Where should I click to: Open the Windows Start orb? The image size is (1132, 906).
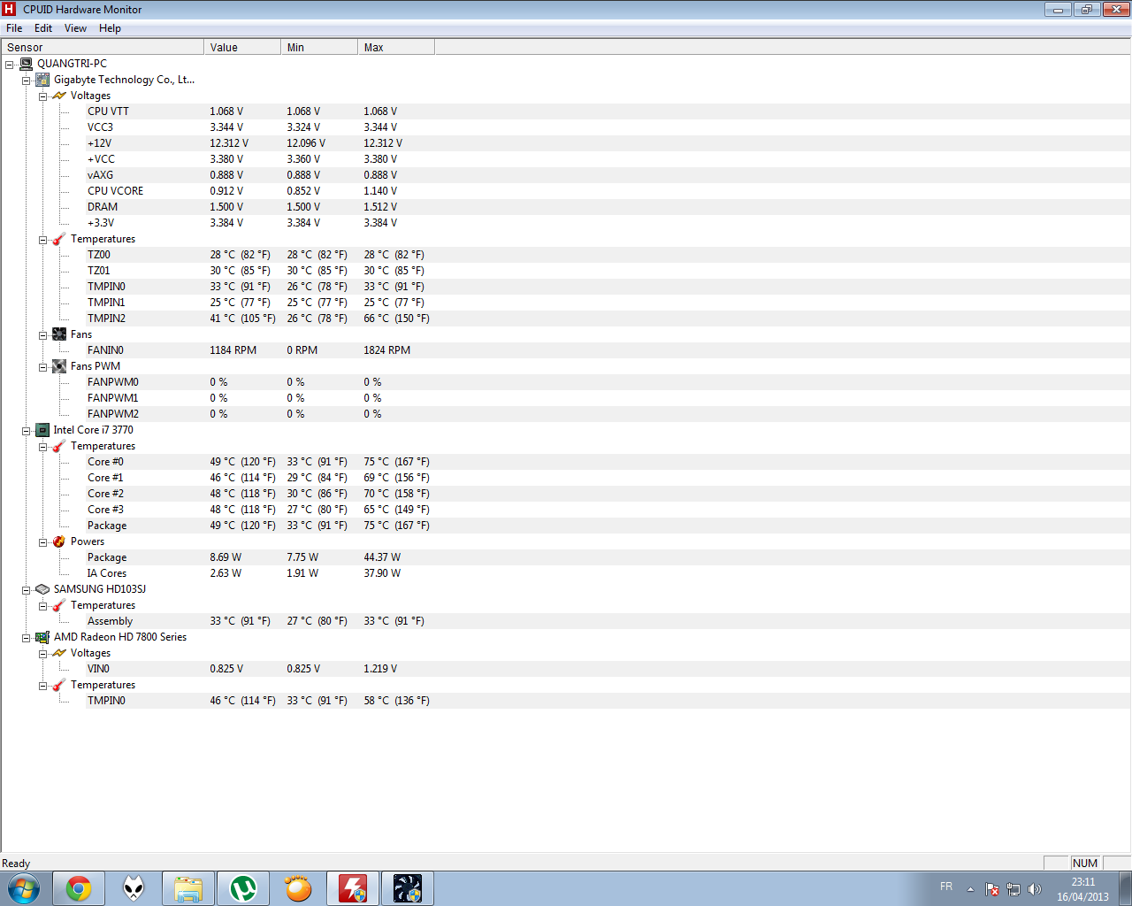click(x=24, y=888)
